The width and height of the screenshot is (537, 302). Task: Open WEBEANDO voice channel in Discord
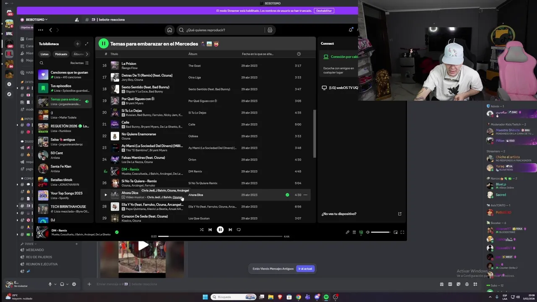[35, 250]
